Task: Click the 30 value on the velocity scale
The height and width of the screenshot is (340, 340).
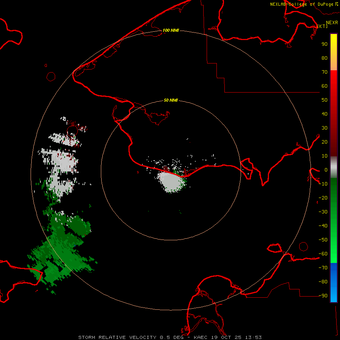Action: (325, 128)
